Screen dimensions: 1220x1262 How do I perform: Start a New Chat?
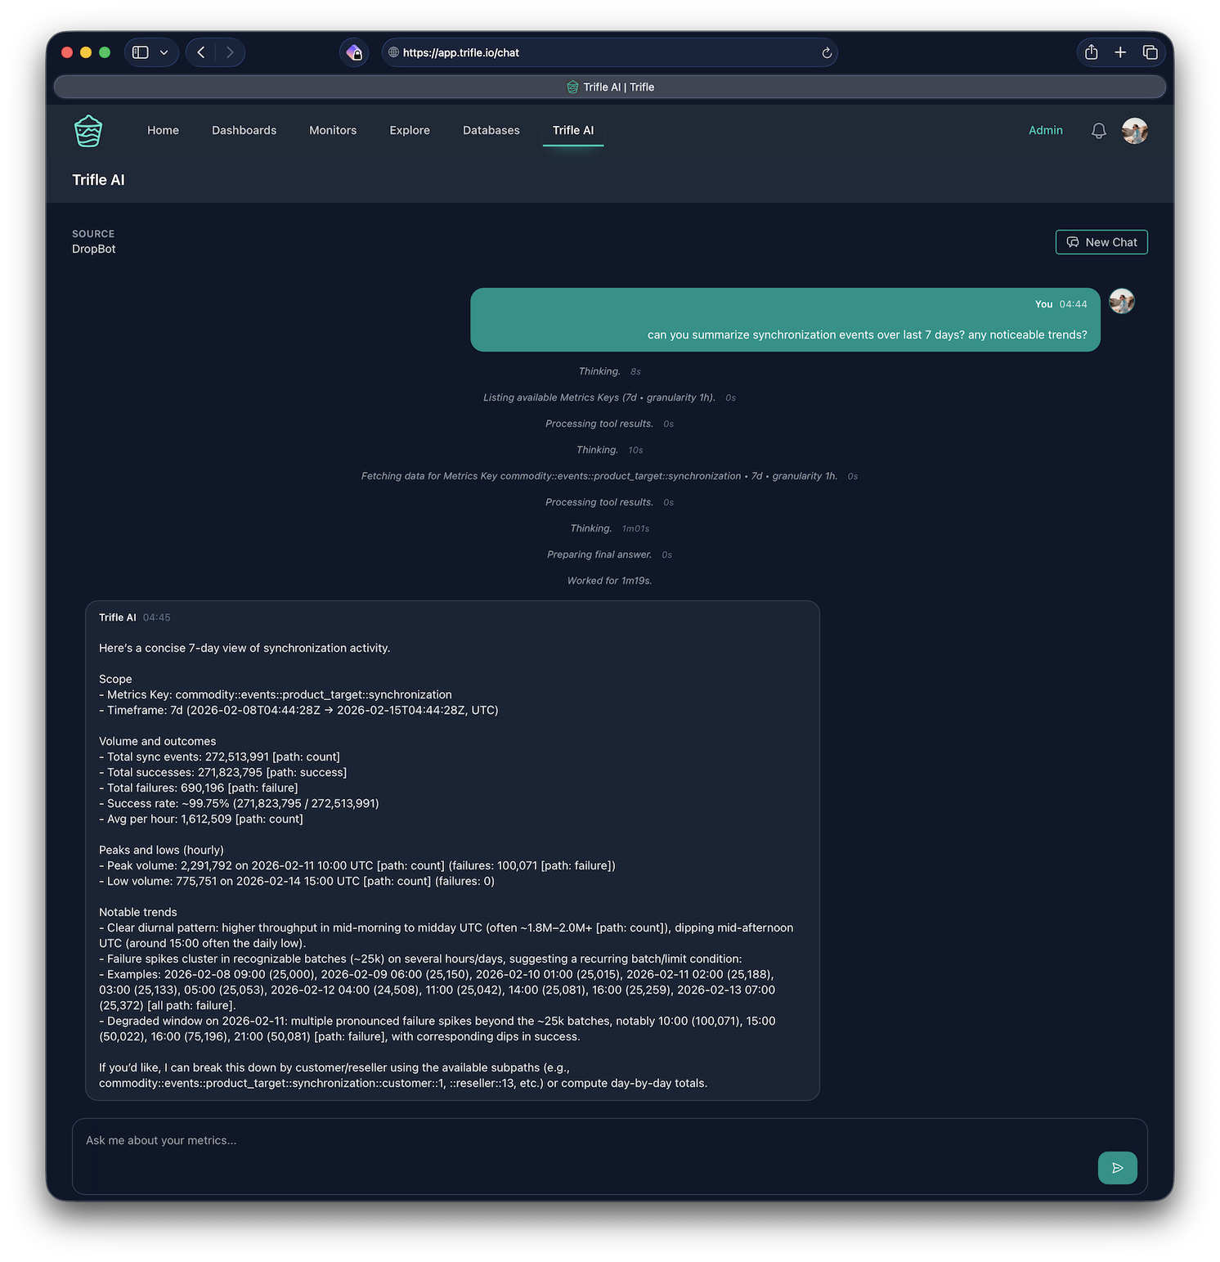1101,242
